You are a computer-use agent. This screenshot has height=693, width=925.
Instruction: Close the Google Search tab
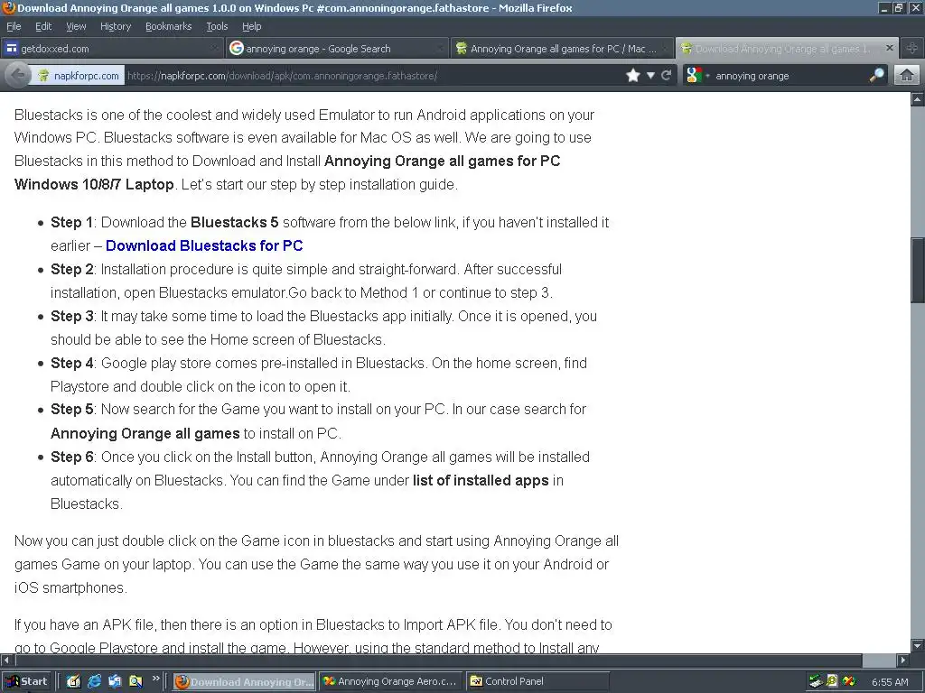440,49
